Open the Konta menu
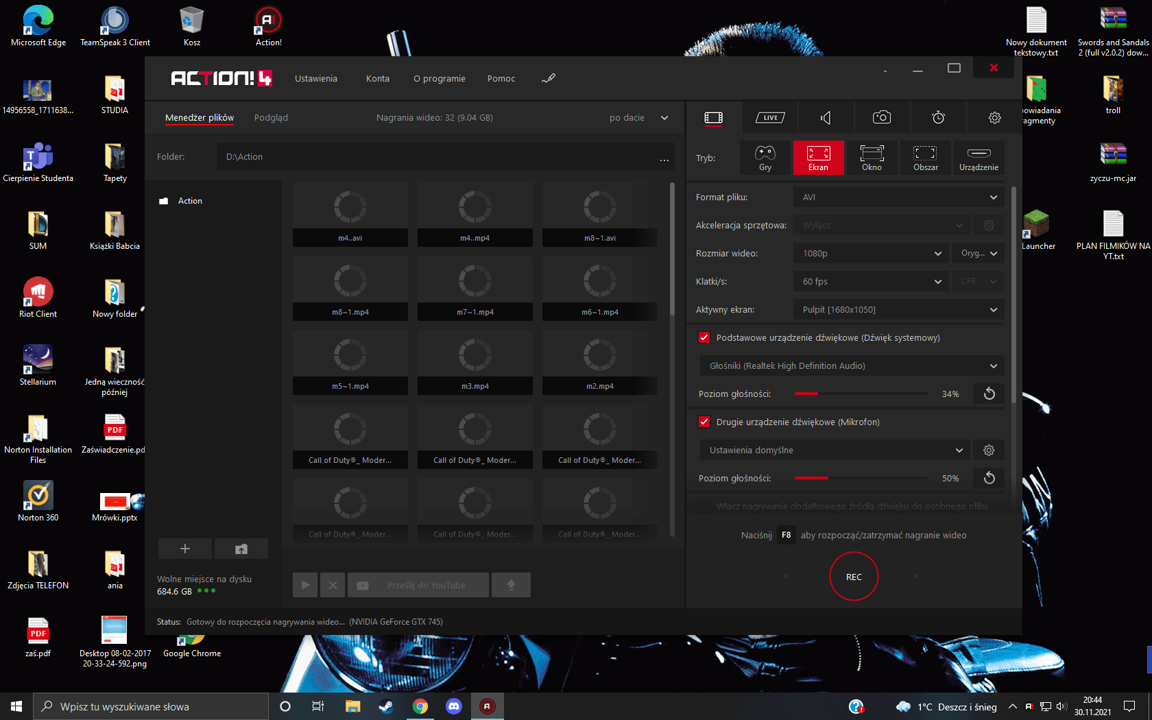The image size is (1152, 720). tap(378, 79)
